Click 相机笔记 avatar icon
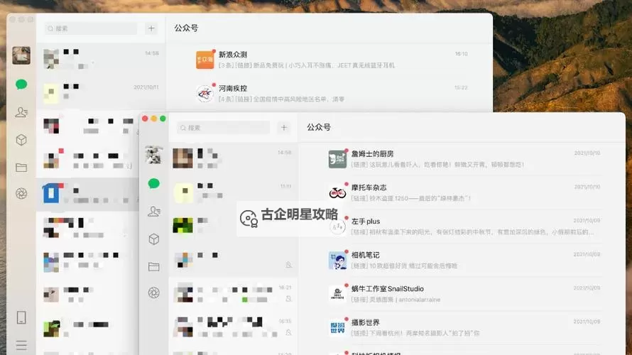632x355 pixels. point(337,261)
